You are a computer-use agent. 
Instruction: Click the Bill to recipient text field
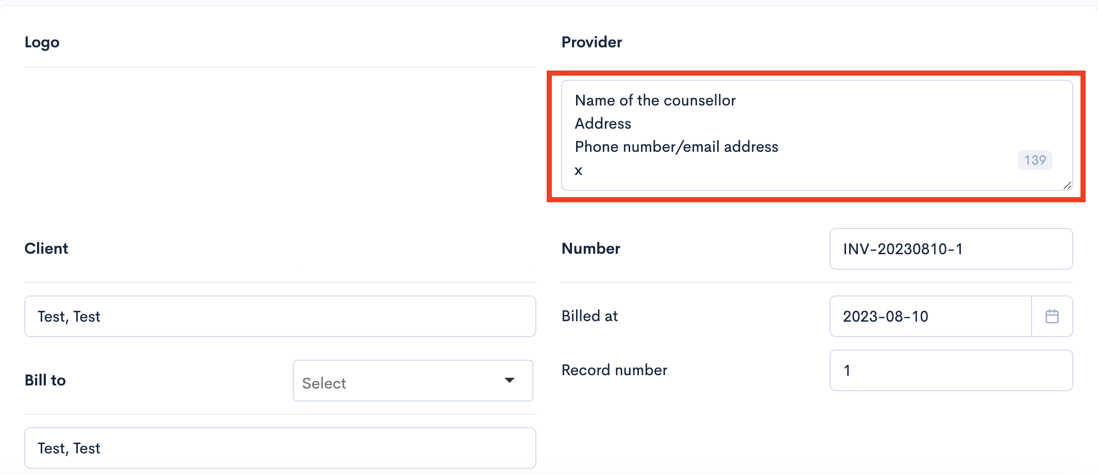(280, 448)
